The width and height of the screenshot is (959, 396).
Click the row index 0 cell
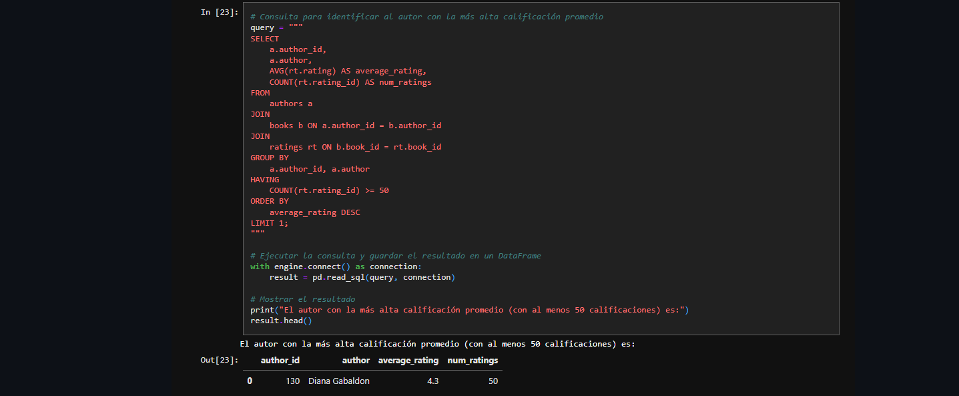click(250, 381)
